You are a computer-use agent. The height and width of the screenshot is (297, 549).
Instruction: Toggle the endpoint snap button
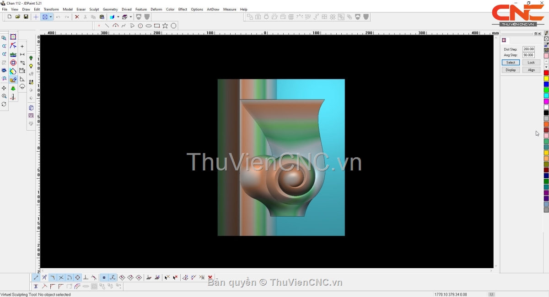click(36, 277)
